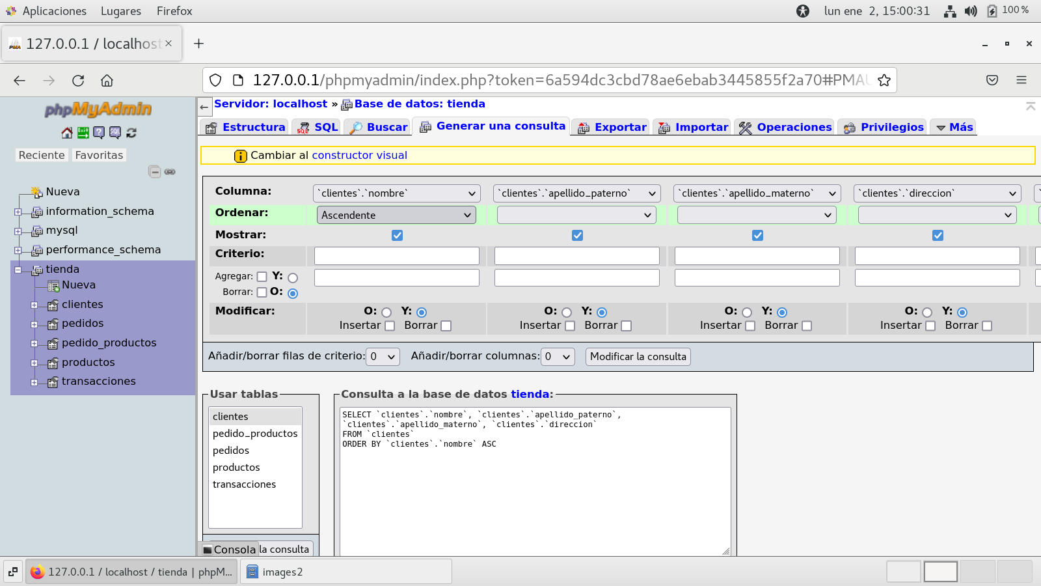Open the Exportar tab
Screen dimensions: 1041x586
pos(612,127)
